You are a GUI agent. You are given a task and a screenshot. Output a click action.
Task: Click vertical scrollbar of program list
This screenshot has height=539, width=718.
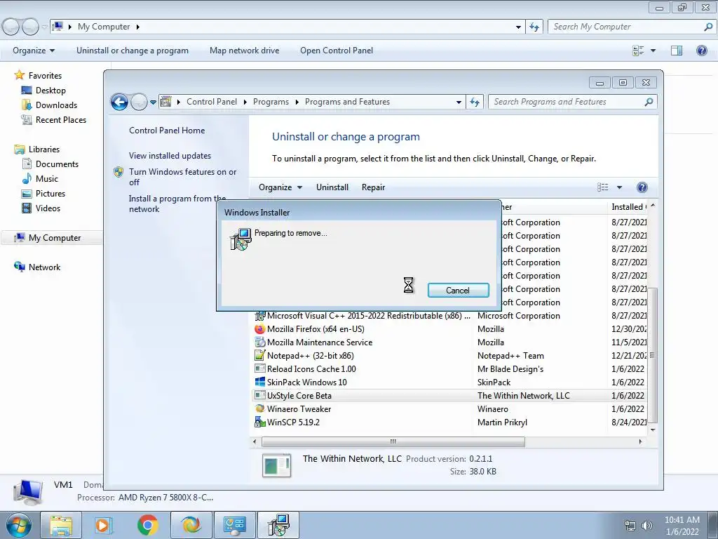click(653, 355)
